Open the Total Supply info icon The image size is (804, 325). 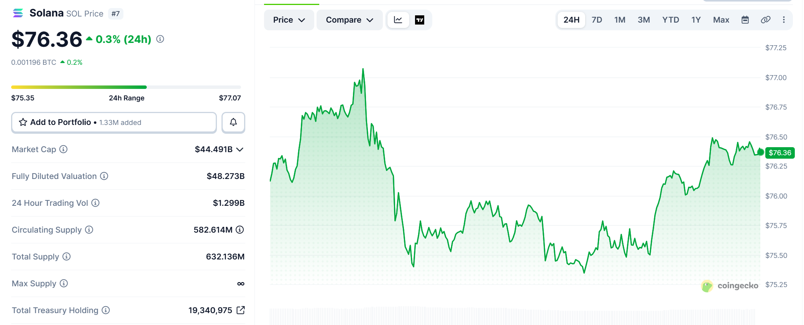point(67,256)
